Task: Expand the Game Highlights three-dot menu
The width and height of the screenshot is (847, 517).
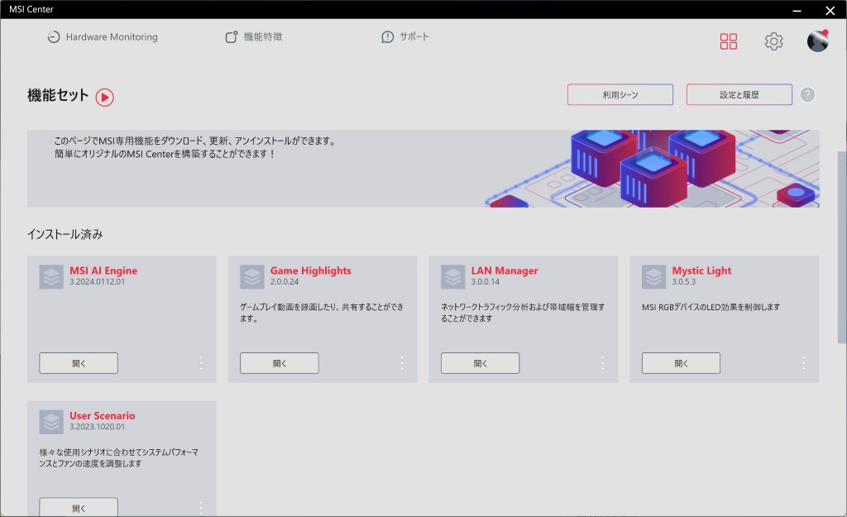Action: (402, 362)
